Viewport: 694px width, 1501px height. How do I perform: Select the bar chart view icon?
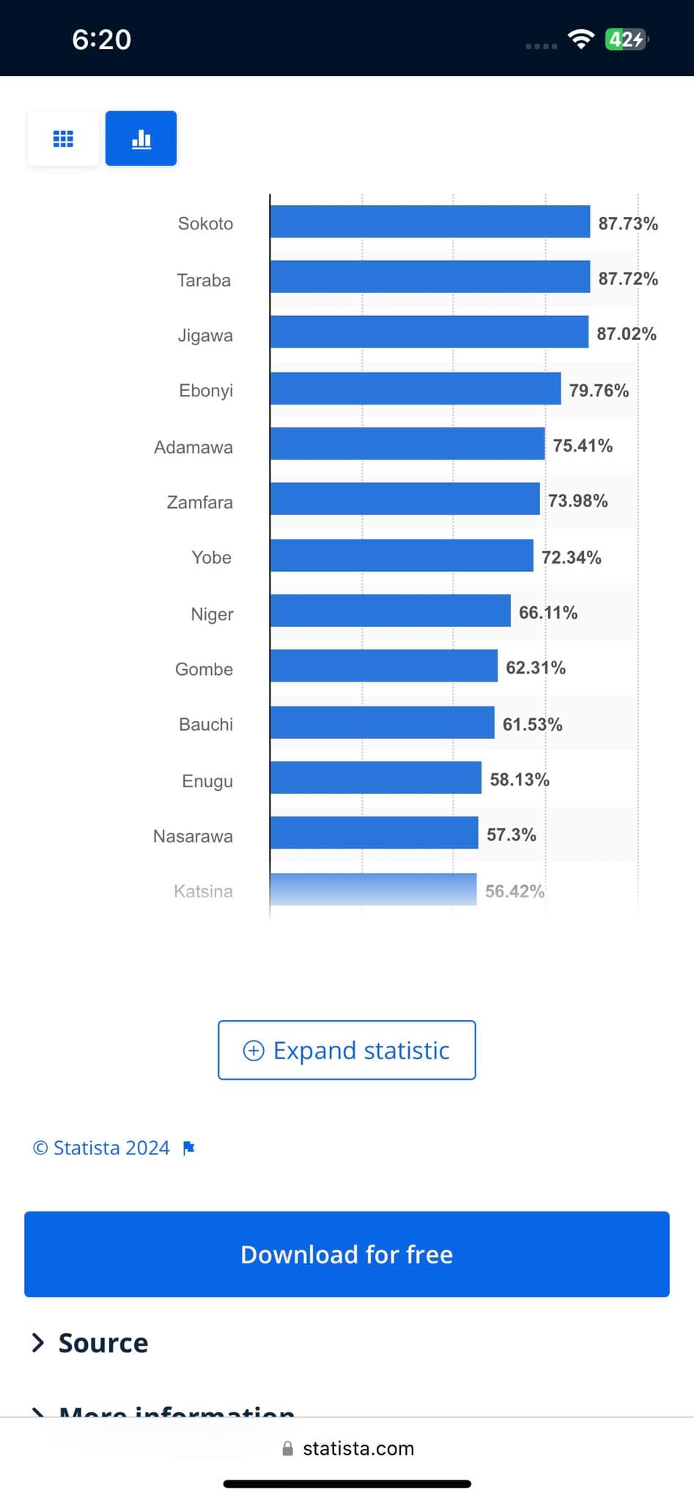(141, 139)
